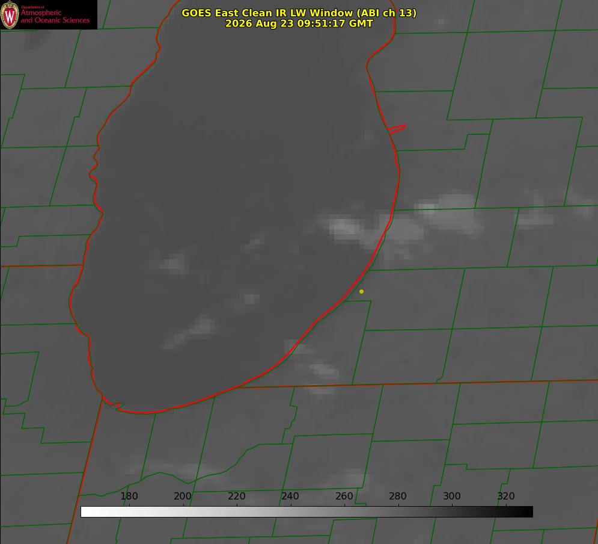This screenshot has width=598, height=544.
Task: Click the University of Wisconsin crest logo
Action: [10, 14]
